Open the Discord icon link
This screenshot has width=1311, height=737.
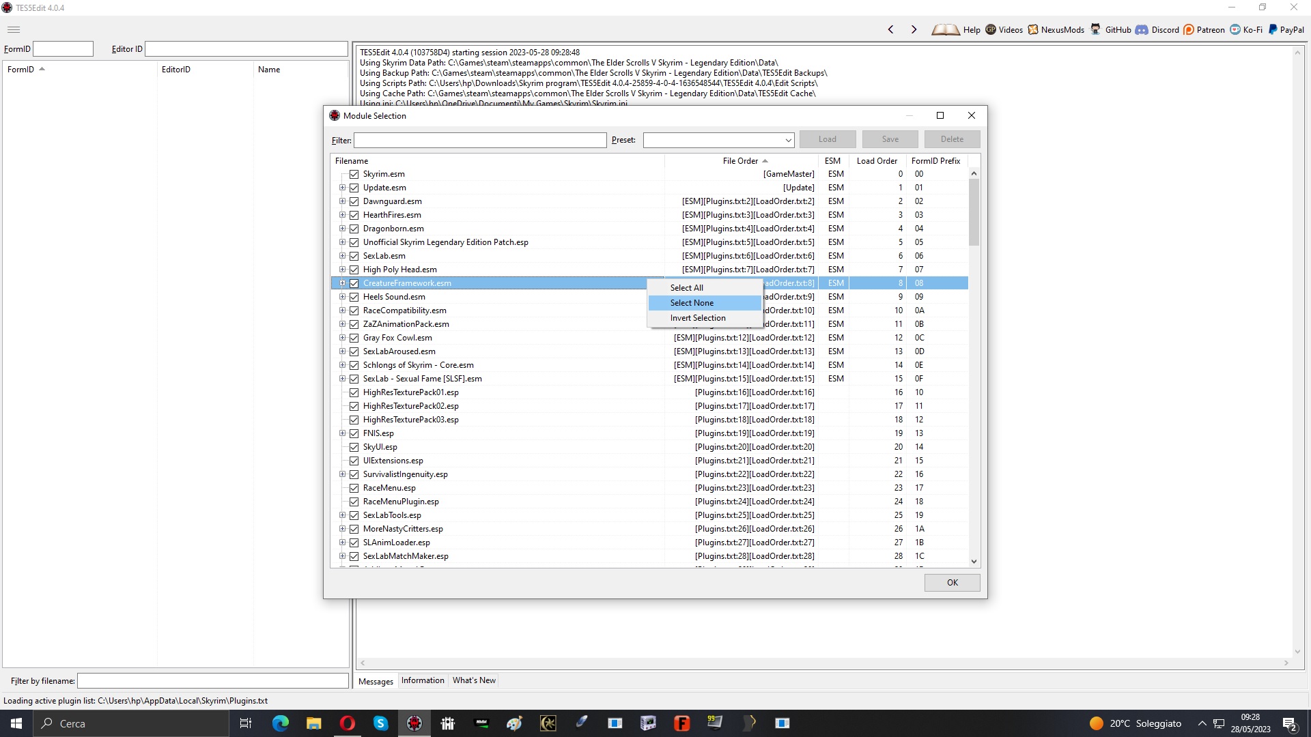(x=1142, y=29)
